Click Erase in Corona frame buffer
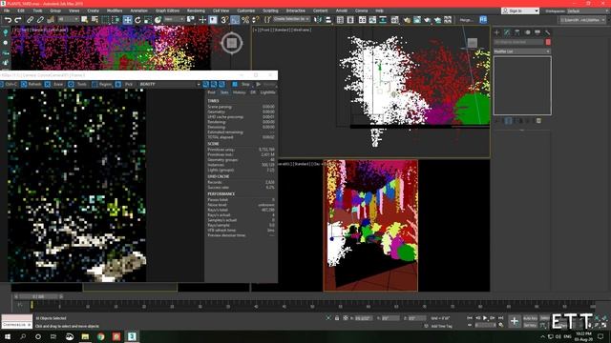Screen dimensions: 611x343 54,84
